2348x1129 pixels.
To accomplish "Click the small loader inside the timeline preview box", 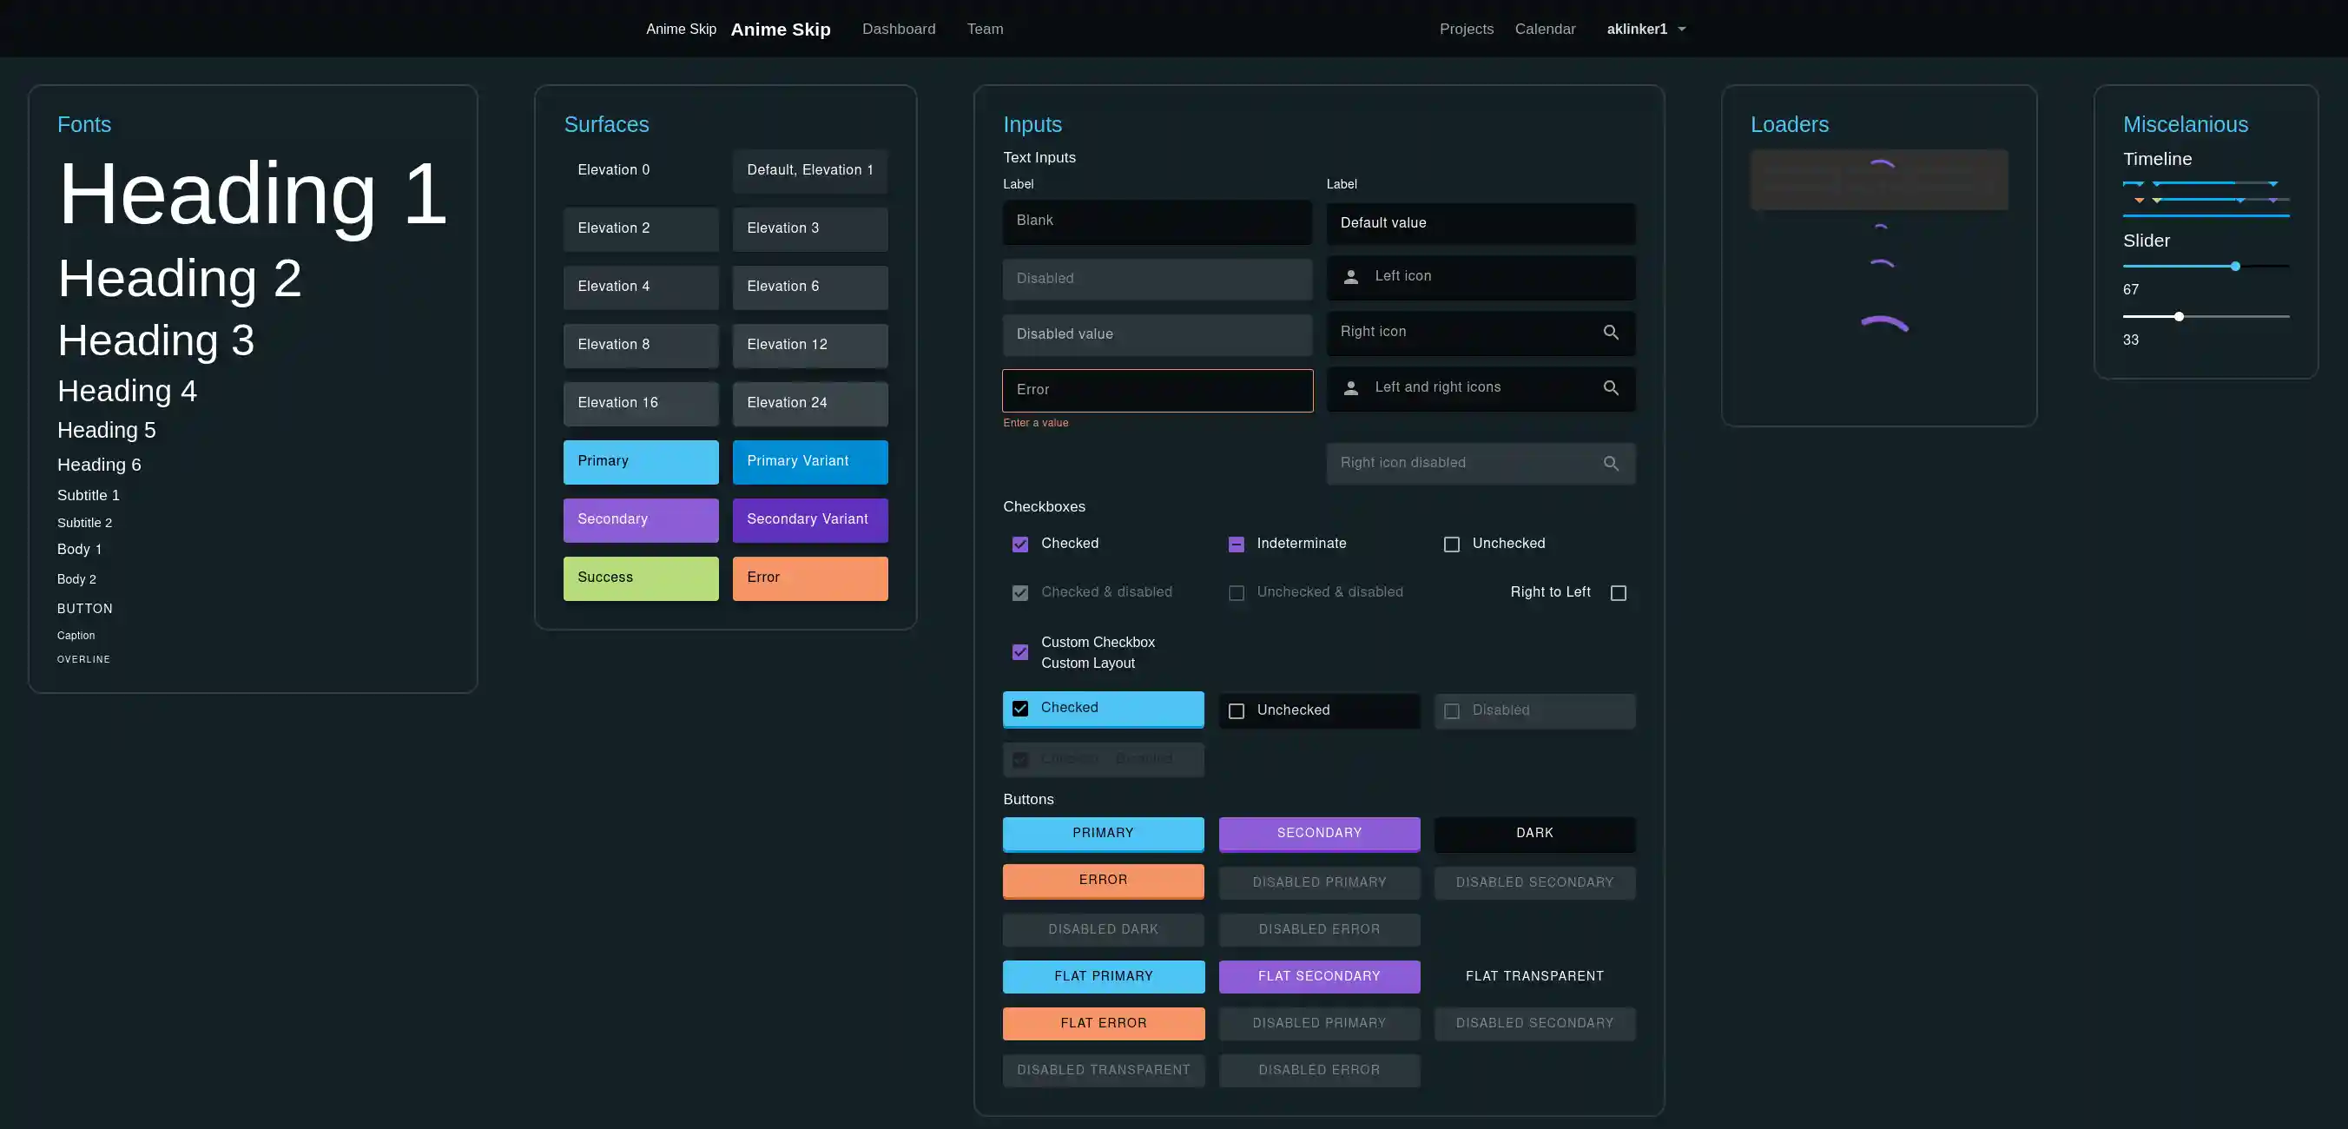I will 1883,164.
